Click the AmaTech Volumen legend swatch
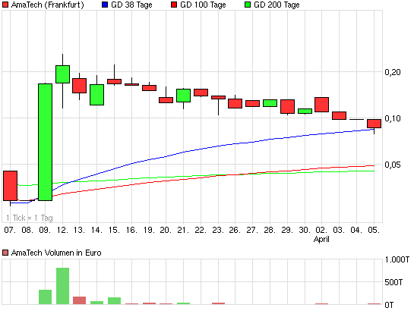The image size is (414, 311). point(5,253)
